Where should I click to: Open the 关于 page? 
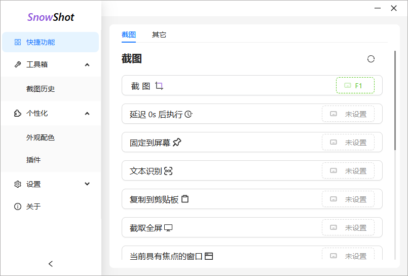(33, 206)
